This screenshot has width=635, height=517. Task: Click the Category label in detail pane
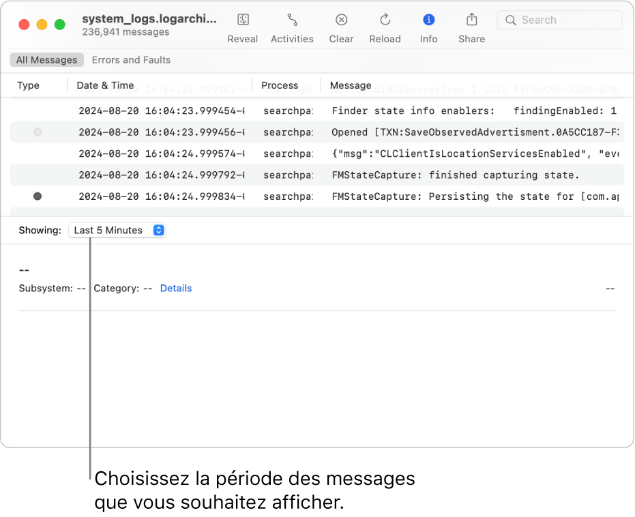(116, 289)
